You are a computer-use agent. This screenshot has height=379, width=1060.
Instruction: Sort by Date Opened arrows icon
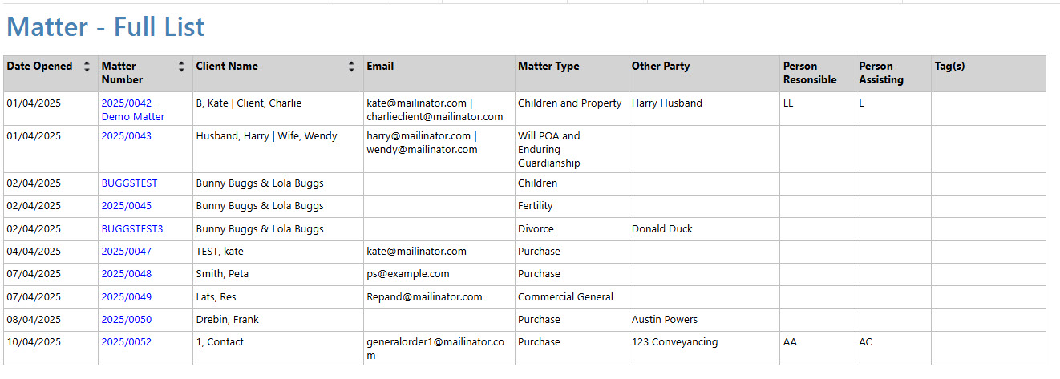click(87, 67)
